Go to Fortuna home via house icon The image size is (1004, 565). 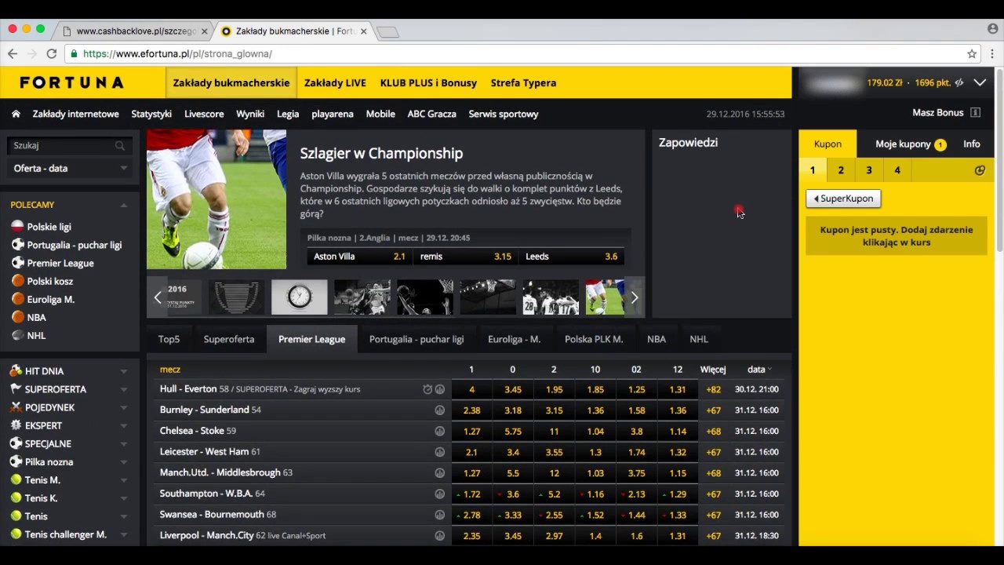coord(16,114)
